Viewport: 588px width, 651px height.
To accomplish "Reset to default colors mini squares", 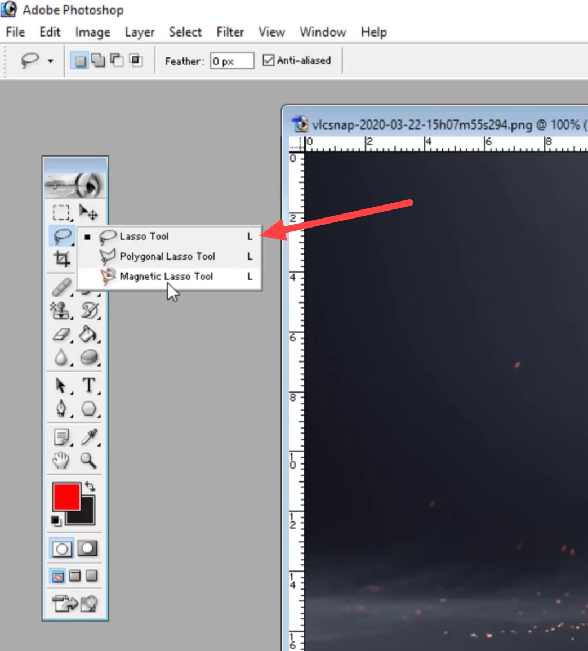I will coord(56,521).
